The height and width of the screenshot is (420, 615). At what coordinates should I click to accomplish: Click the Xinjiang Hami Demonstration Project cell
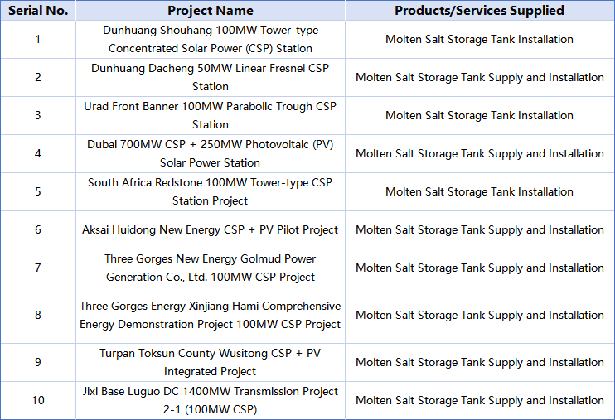[x=210, y=315]
